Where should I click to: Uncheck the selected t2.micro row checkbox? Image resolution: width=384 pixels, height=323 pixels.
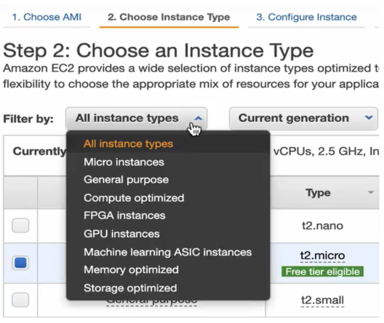(20, 262)
